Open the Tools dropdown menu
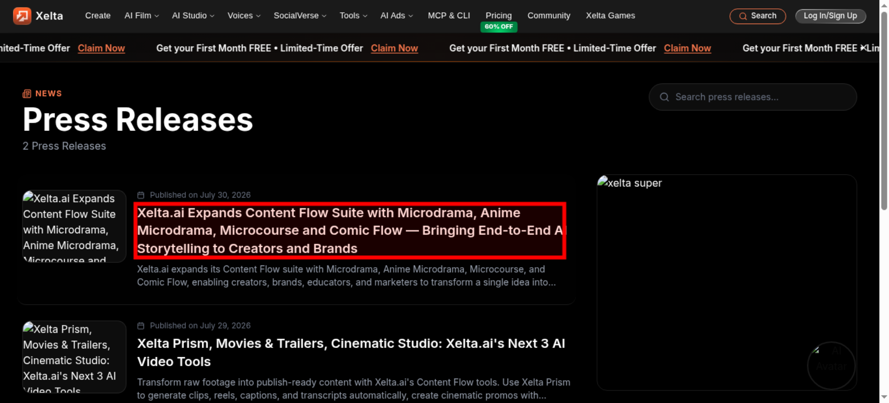Viewport: 889px width, 403px height. coord(353,16)
